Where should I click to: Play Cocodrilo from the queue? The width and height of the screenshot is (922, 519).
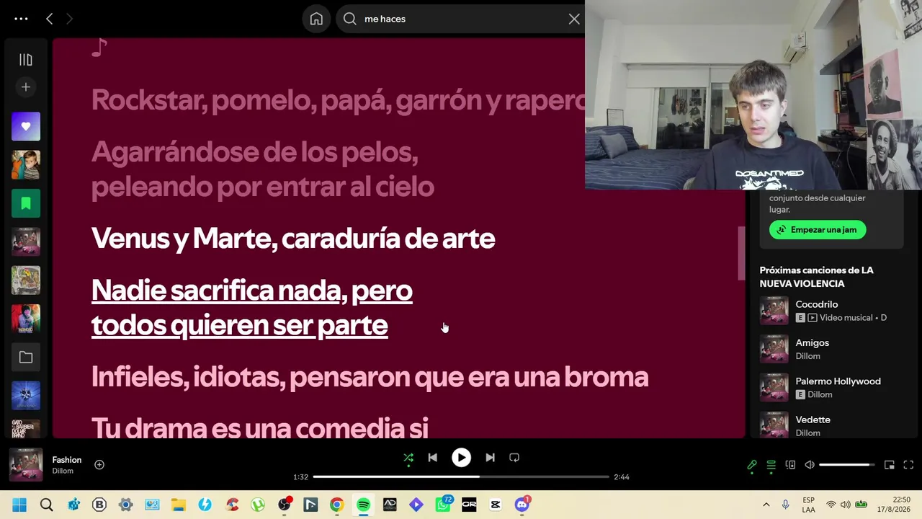point(817,304)
